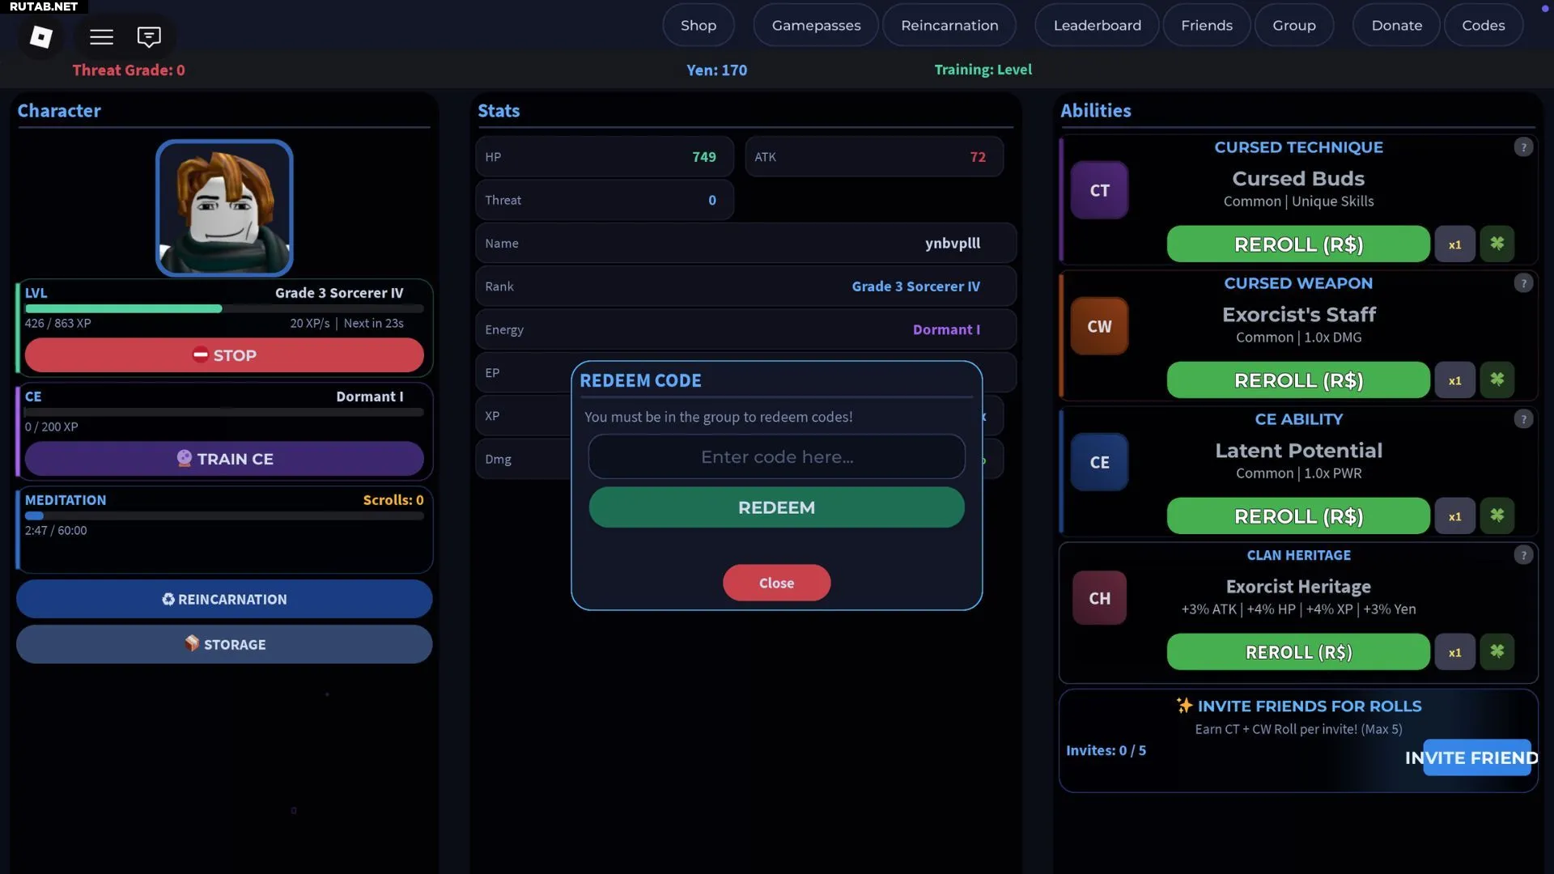The image size is (1554, 874).
Task: Click the CW cursed weapon badge icon
Action: coord(1099,326)
